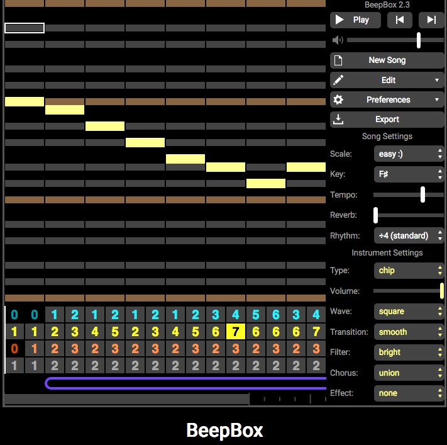
Task: Click the page icon on New Song
Action: pyautogui.click(x=338, y=60)
